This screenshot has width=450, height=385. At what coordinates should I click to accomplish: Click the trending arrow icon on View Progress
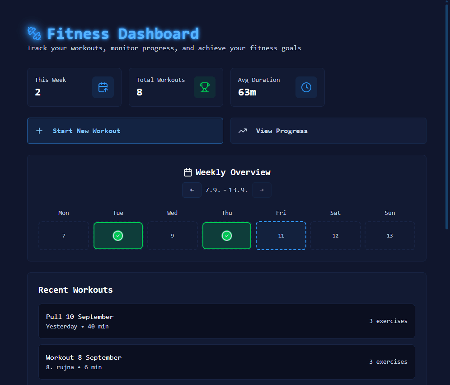pyautogui.click(x=243, y=131)
